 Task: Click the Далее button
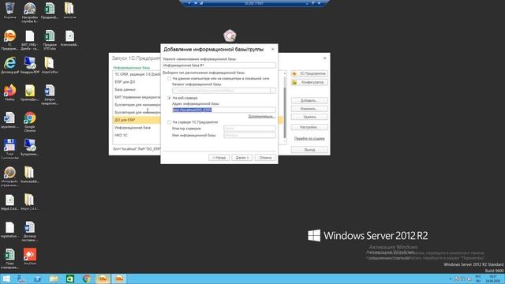(242, 158)
